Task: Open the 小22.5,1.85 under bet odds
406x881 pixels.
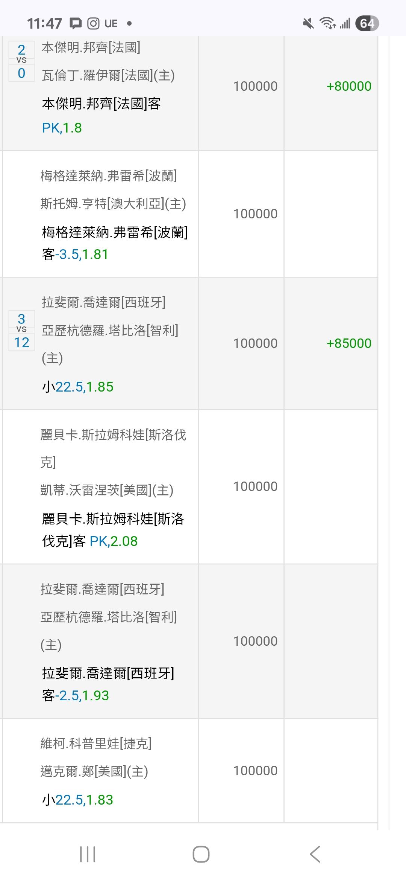Action: pos(78,387)
